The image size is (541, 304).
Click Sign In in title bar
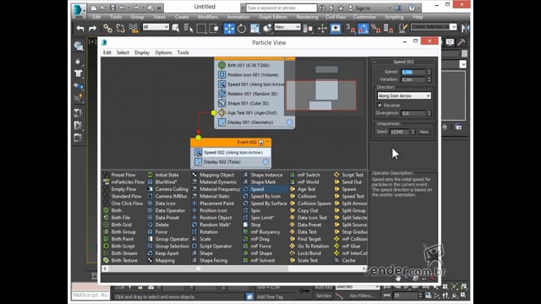pyautogui.click(x=363, y=8)
